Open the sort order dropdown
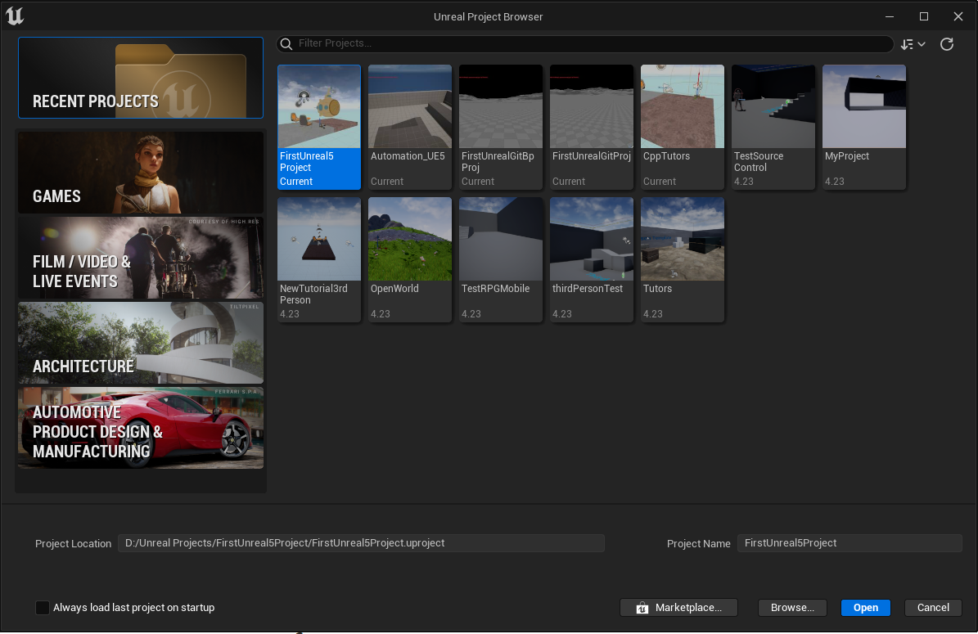Image resolution: width=978 pixels, height=634 pixels. click(x=913, y=44)
